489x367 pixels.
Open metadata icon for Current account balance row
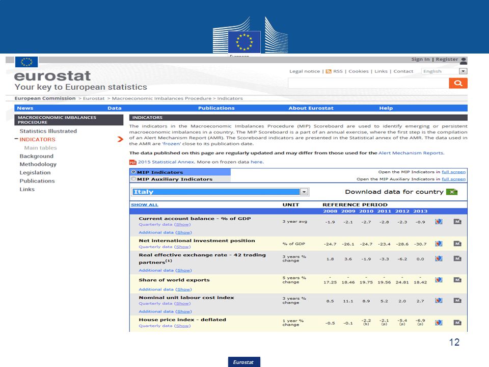[x=457, y=222]
